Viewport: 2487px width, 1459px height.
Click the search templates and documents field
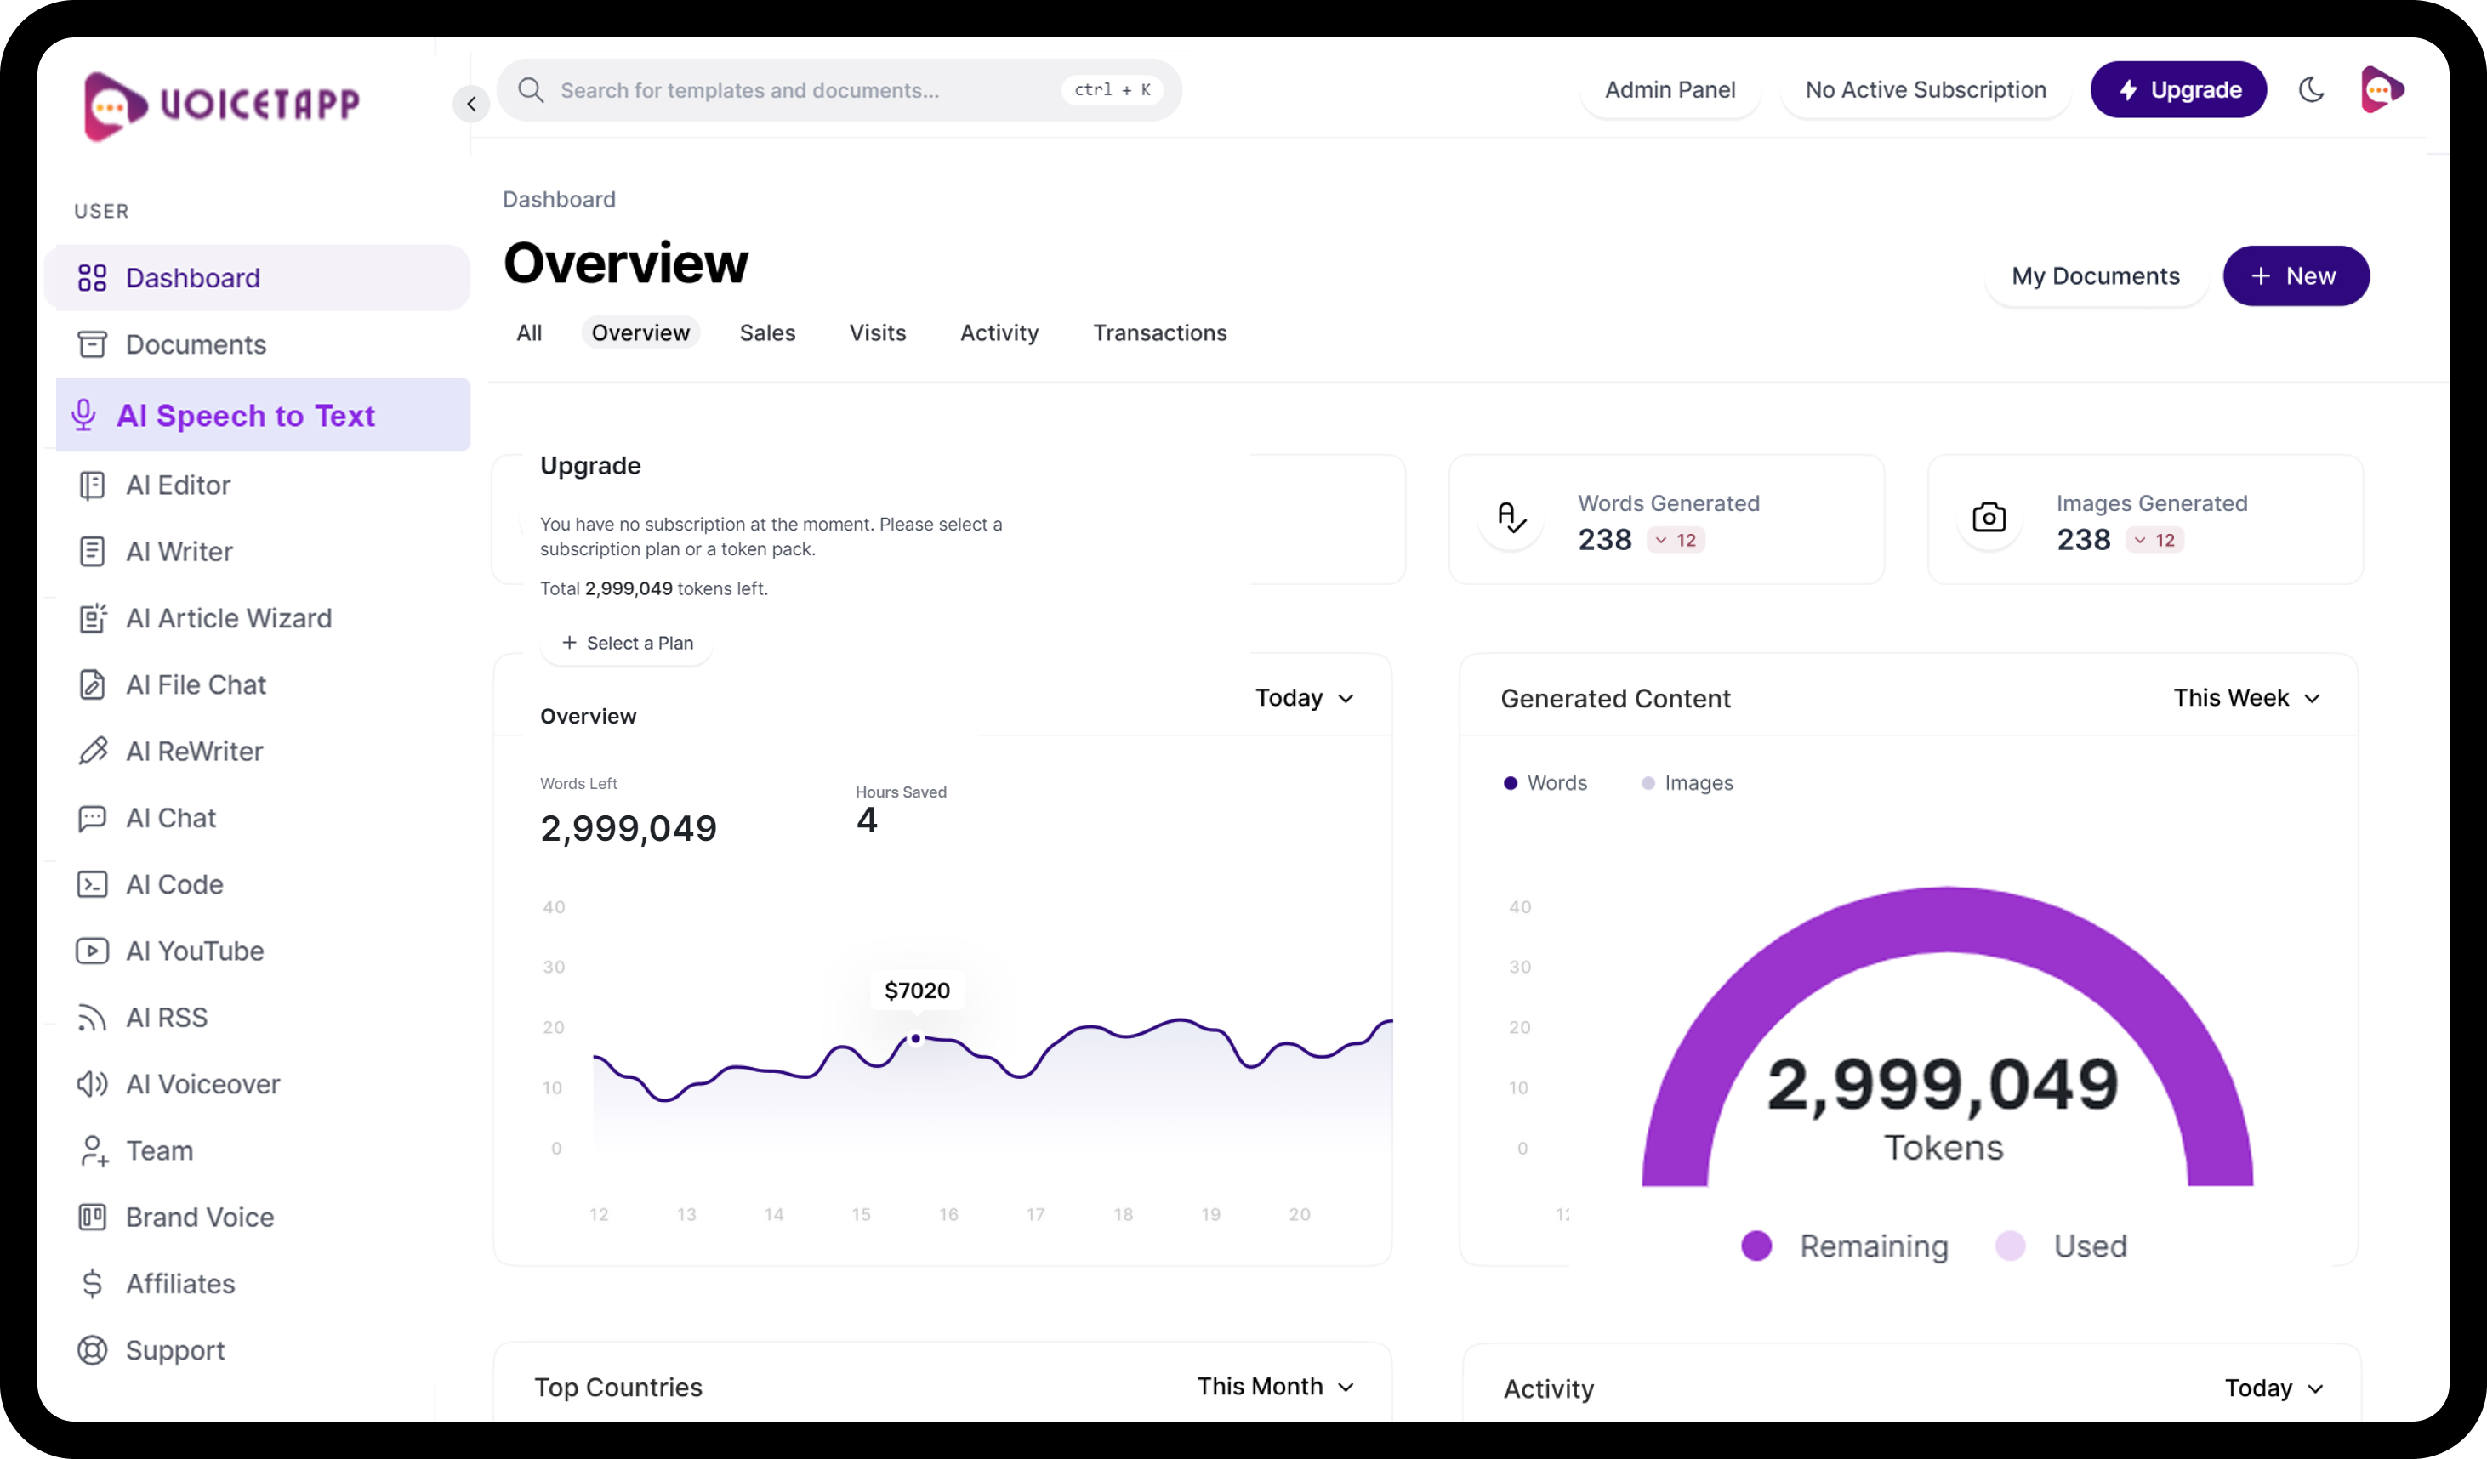tap(839, 90)
